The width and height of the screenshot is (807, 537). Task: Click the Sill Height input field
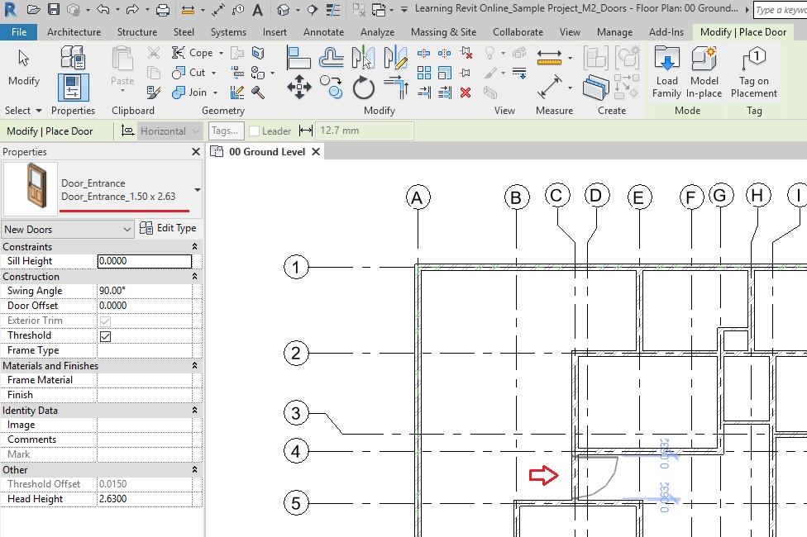click(x=144, y=261)
